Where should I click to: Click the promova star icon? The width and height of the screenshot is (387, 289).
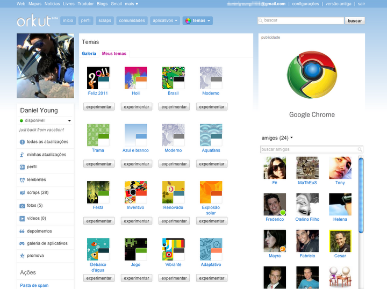22,256
